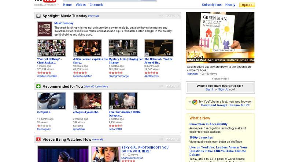288x162 pixels.
Task: Click the red Videos Being Watched Now icon
Action: [38, 139]
